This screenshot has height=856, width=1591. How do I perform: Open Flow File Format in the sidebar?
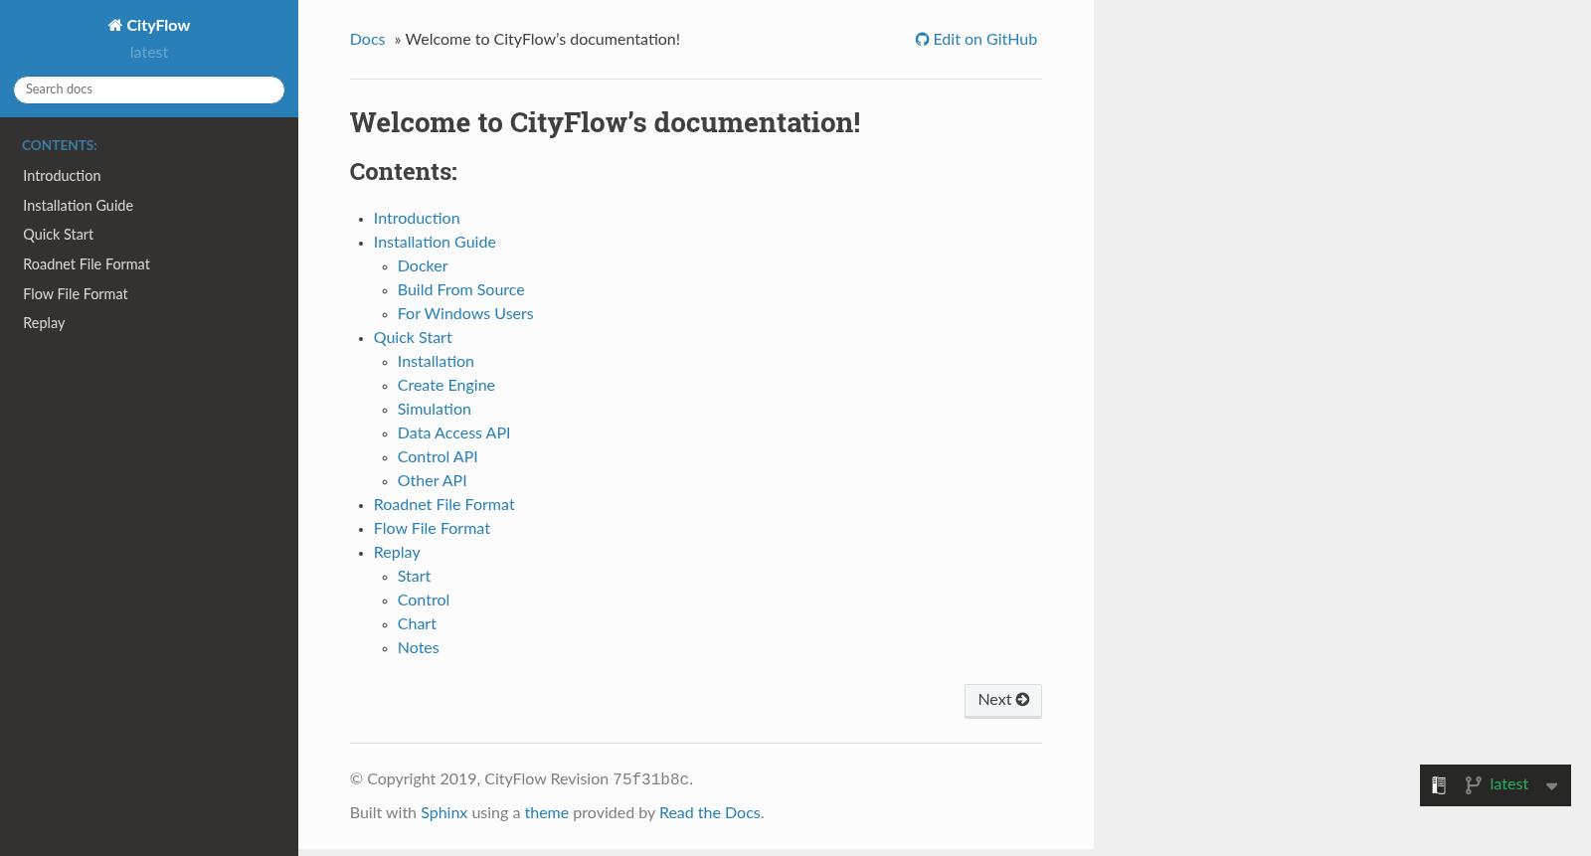tap(76, 294)
